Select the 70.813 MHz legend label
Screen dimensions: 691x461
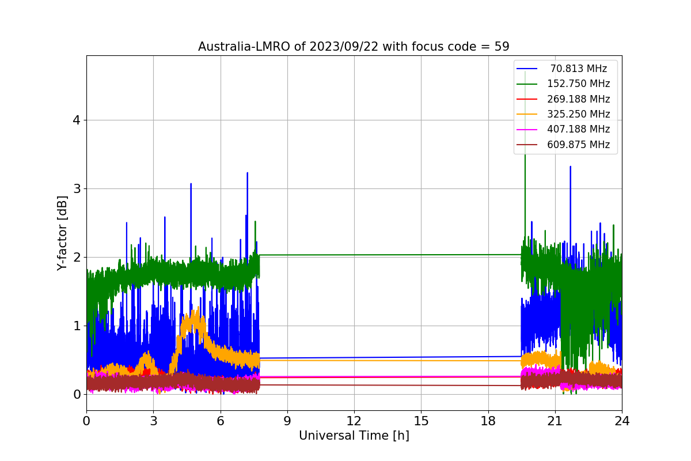(x=579, y=69)
